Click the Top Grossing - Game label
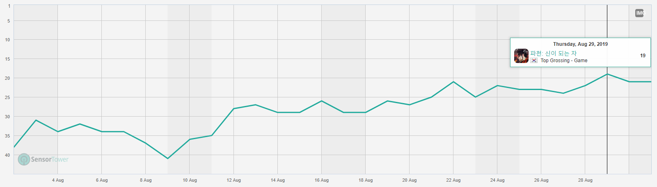The height and width of the screenshot is (187, 657). (x=564, y=61)
